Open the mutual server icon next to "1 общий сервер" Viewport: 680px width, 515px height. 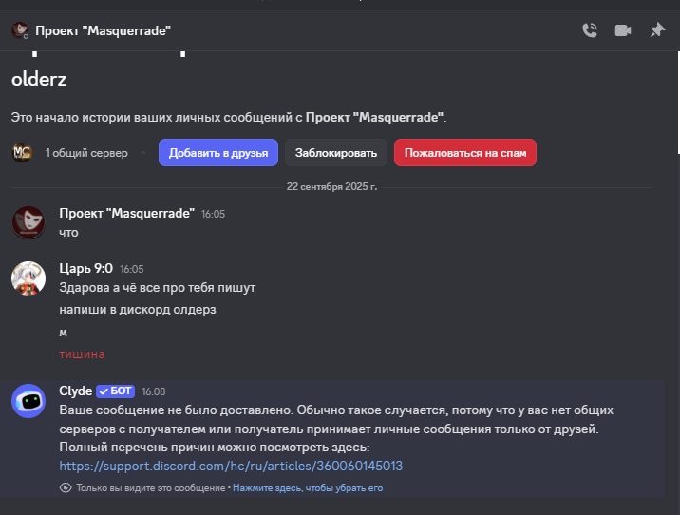coord(22,152)
